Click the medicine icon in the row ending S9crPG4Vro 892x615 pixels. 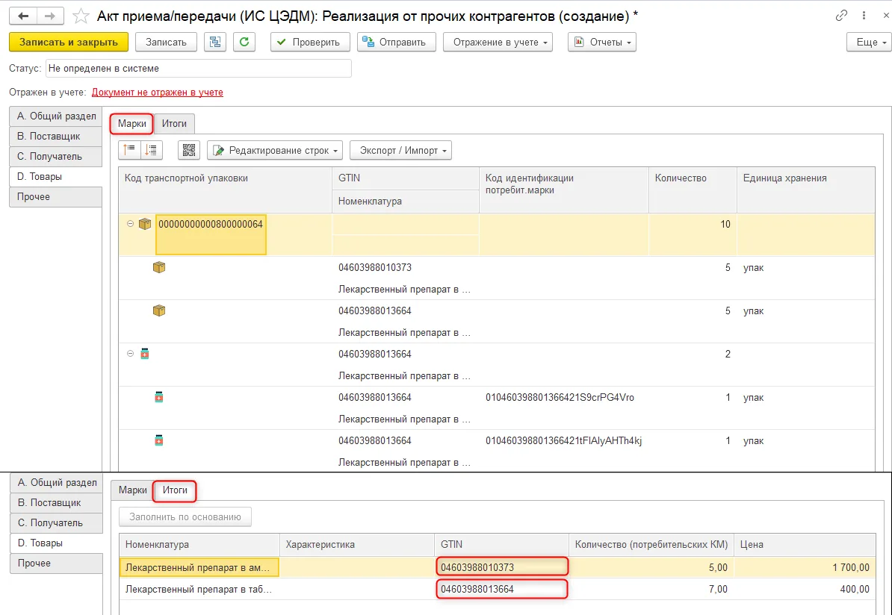(x=158, y=397)
